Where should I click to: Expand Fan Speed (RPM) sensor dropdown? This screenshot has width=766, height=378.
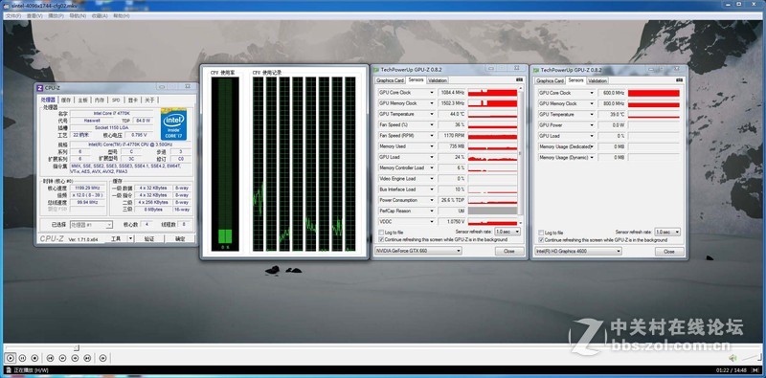pos(432,135)
